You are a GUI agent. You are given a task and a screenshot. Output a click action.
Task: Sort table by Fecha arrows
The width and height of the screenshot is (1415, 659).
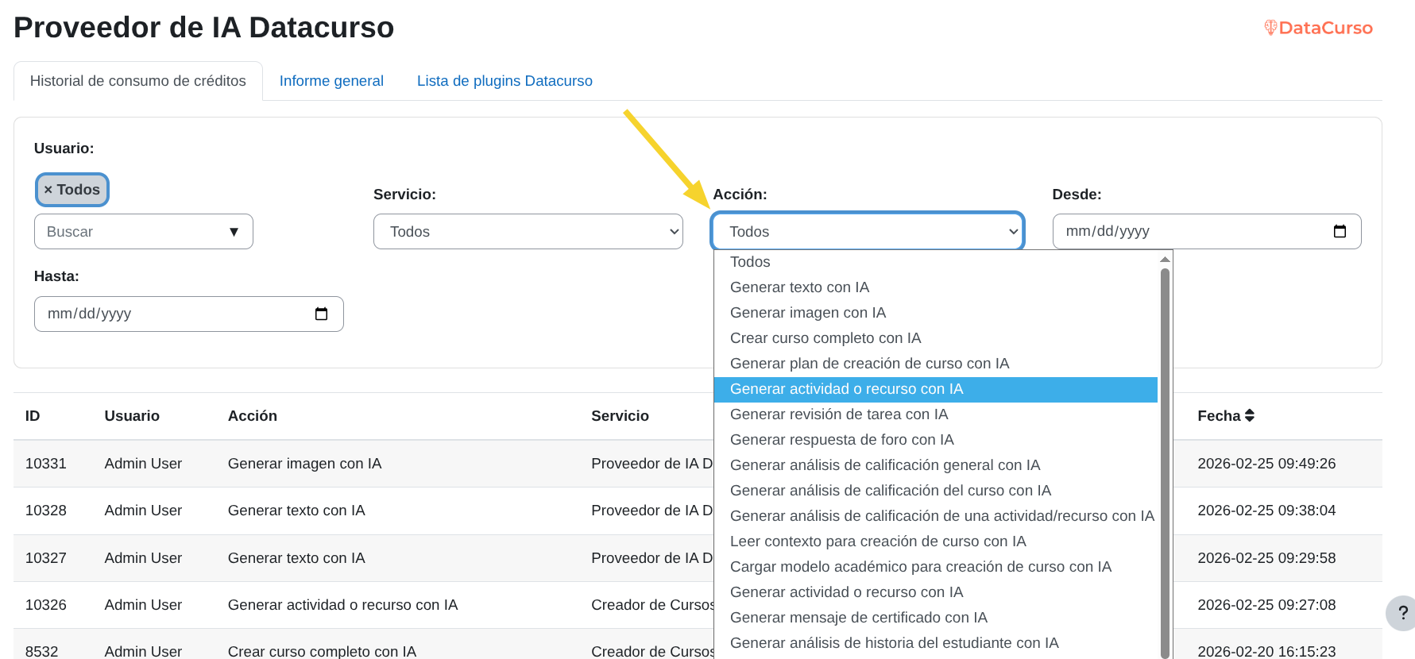(1250, 415)
